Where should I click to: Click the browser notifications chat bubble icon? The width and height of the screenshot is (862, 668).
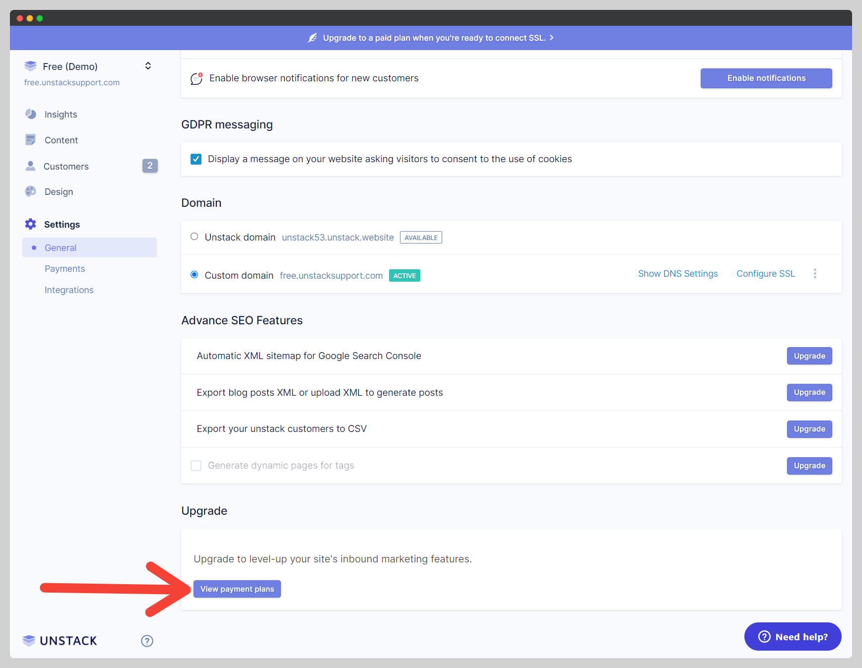(197, 78)
